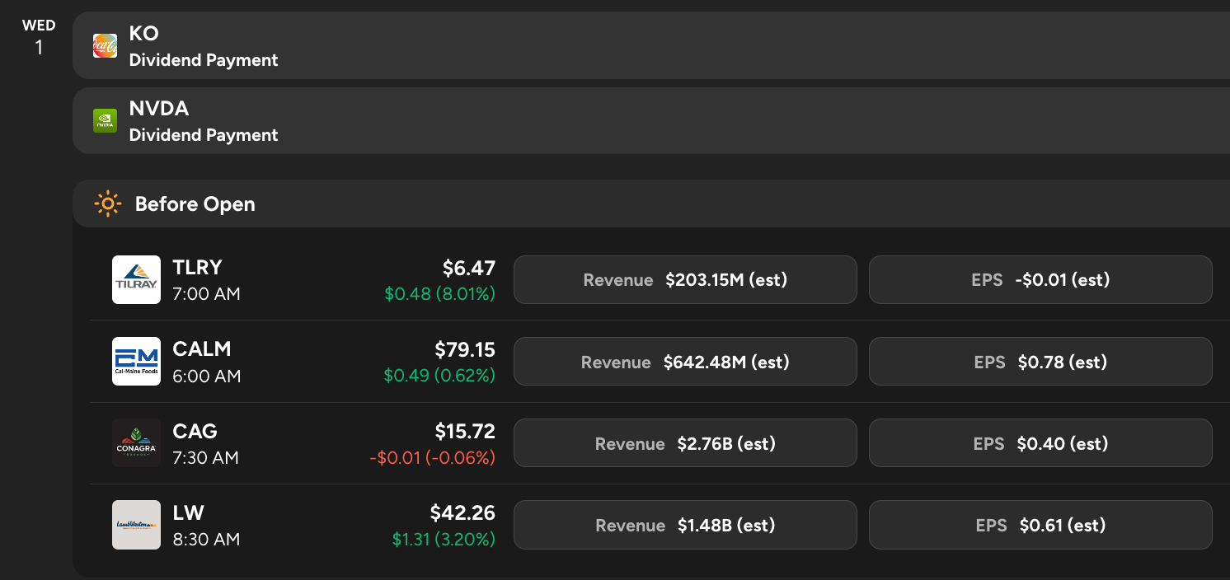Open the Cal-Maine Foods logo for CALM
The width and height of the screenshot is (1230, 580).
click(x=136, y=362)
